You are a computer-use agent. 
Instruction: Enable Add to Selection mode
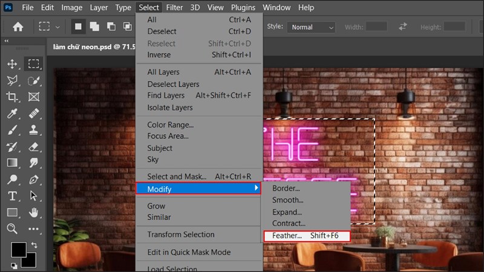pos(94,27)
